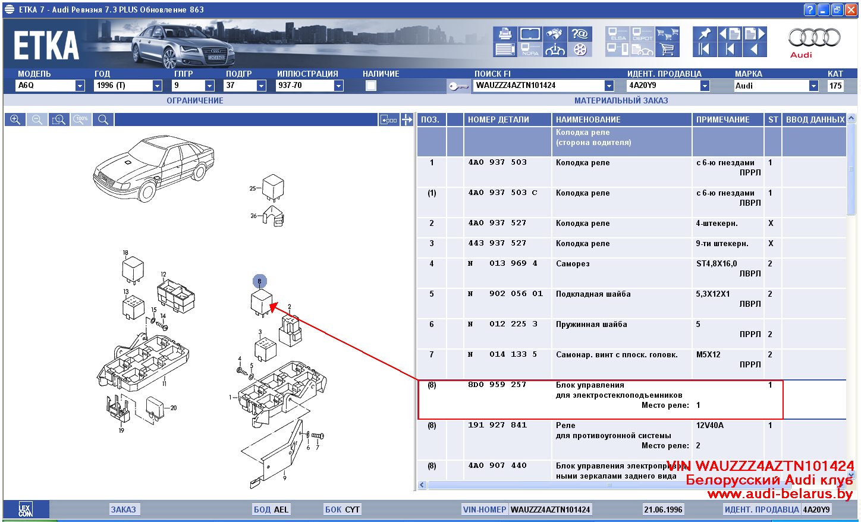
Task: Toggle the НАЛИЧИЕ checkbox
Action: pyautogui.click(x=371, y=86)
